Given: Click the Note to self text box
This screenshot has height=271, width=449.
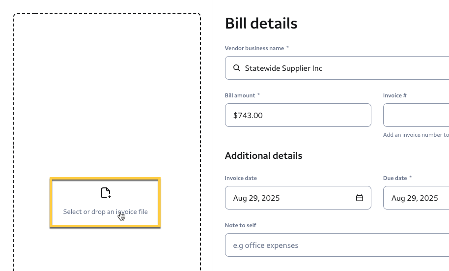Looking at the screenshot, I should [337, 245].
